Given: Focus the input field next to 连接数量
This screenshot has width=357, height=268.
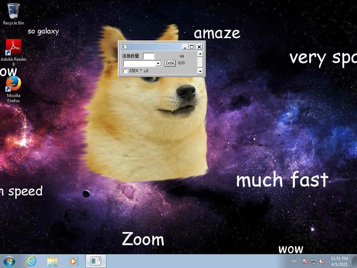Looking at the screenshot, I should tap(149, 56).
